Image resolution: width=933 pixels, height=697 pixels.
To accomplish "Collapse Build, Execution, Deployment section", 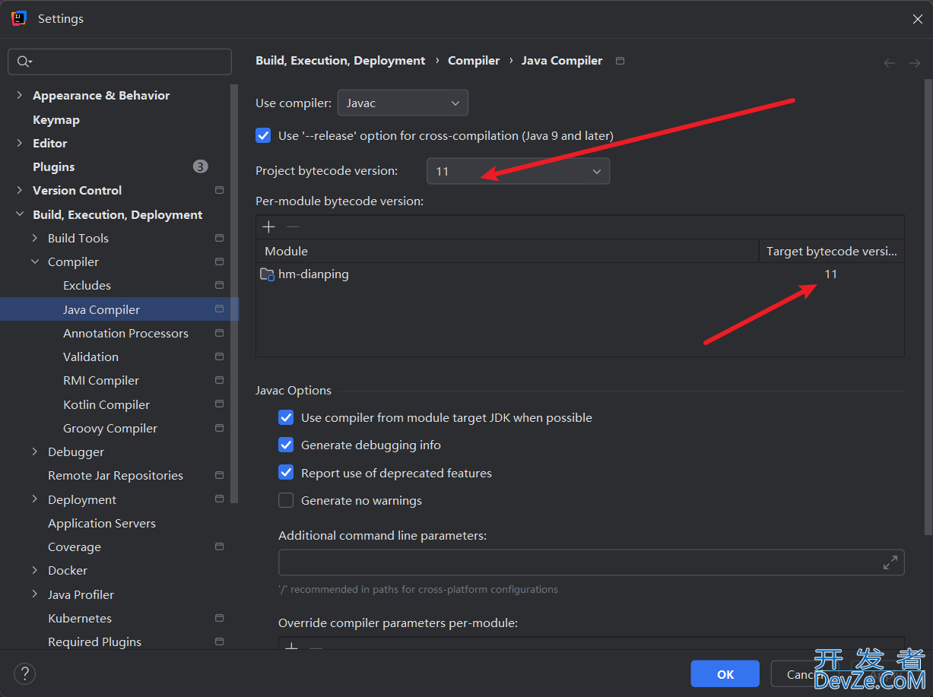I will pos(19,214).
